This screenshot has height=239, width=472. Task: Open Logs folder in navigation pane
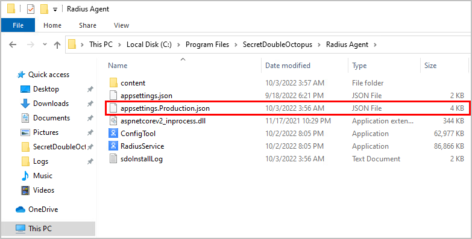[x=40, y=161]
